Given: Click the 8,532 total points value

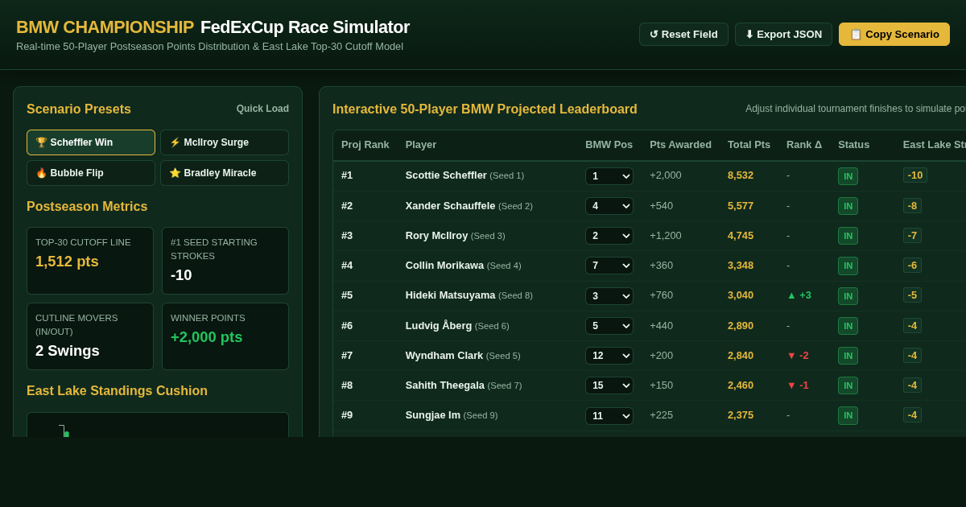Looking at the screenshot, I should [x=741, y=175].
